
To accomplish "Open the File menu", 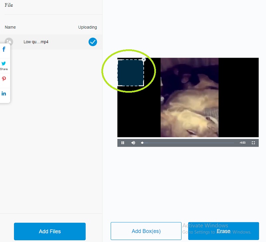I will point(9,5).
